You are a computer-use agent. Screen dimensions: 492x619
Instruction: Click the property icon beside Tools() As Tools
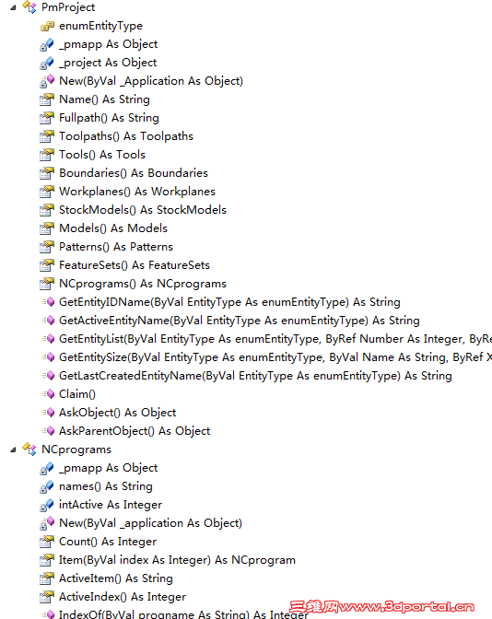click(x=47, y=155)
